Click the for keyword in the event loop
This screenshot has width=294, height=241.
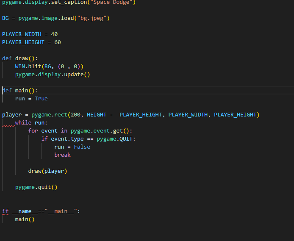[33, 131]
